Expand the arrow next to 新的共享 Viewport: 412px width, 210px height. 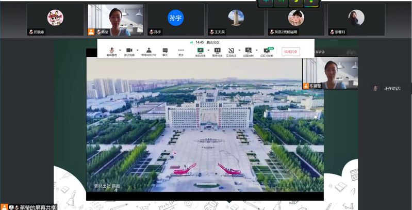pos(208,51)
